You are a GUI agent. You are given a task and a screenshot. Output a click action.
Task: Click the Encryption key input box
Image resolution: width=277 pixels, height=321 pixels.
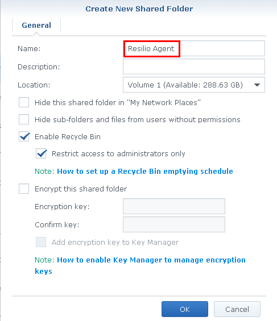[x=174, y=206]
